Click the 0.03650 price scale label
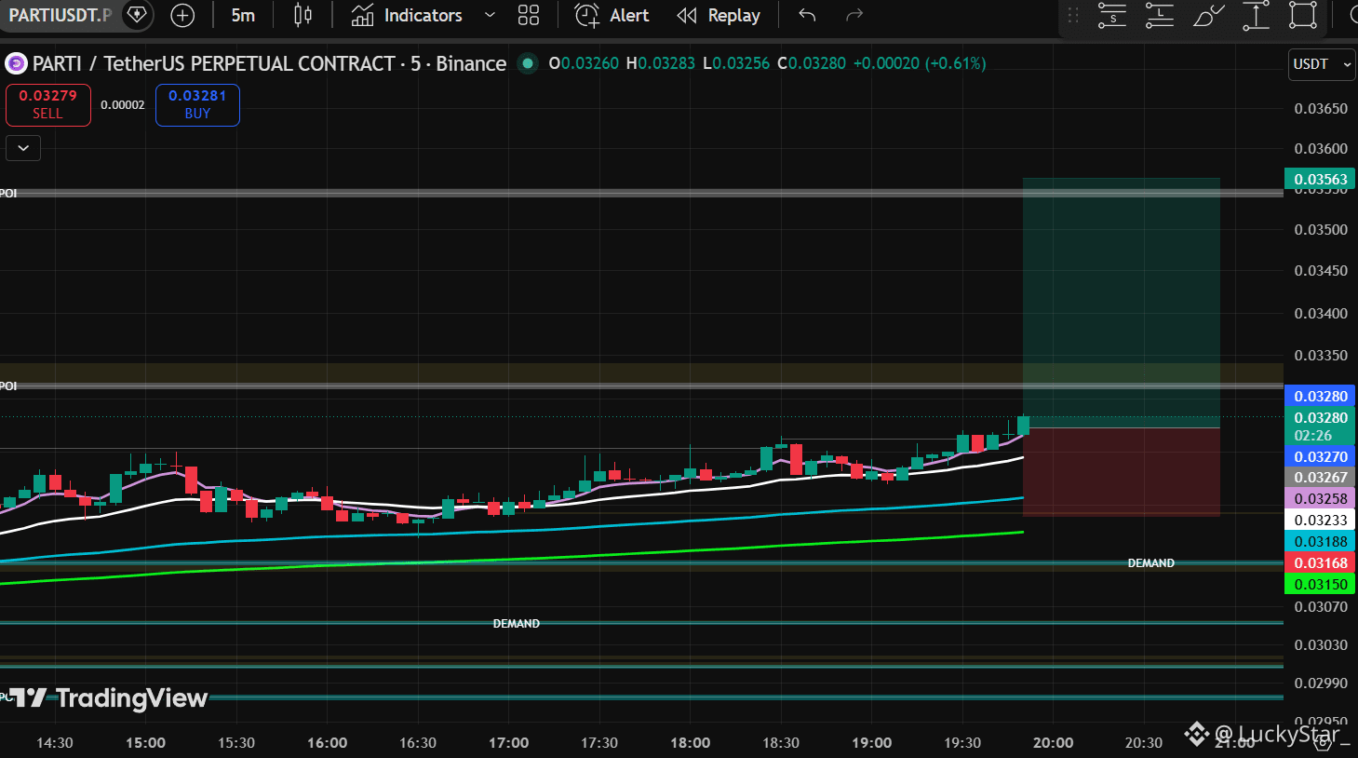Screen dimensions: 1358x758 pyautogui.click(x=1321, y=109)
